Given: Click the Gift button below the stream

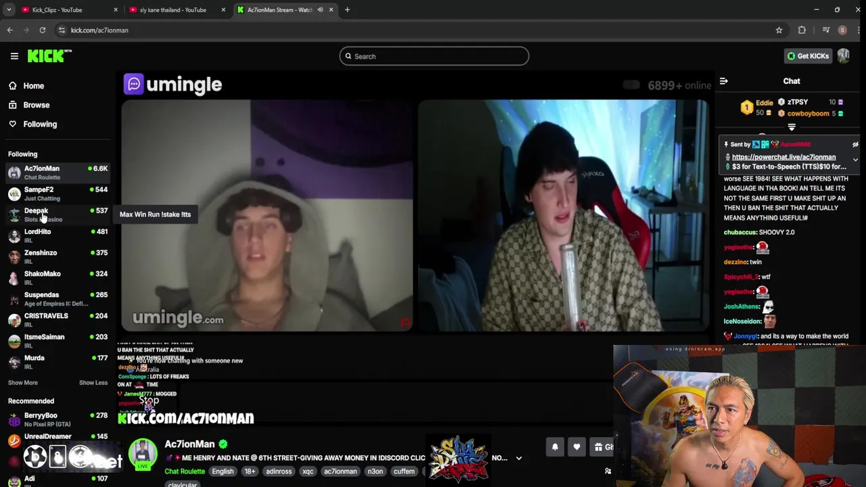Looking at the screenshot, I should point(603,446).
